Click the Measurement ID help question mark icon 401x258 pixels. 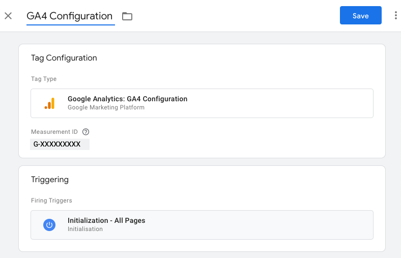click(85, 132)
